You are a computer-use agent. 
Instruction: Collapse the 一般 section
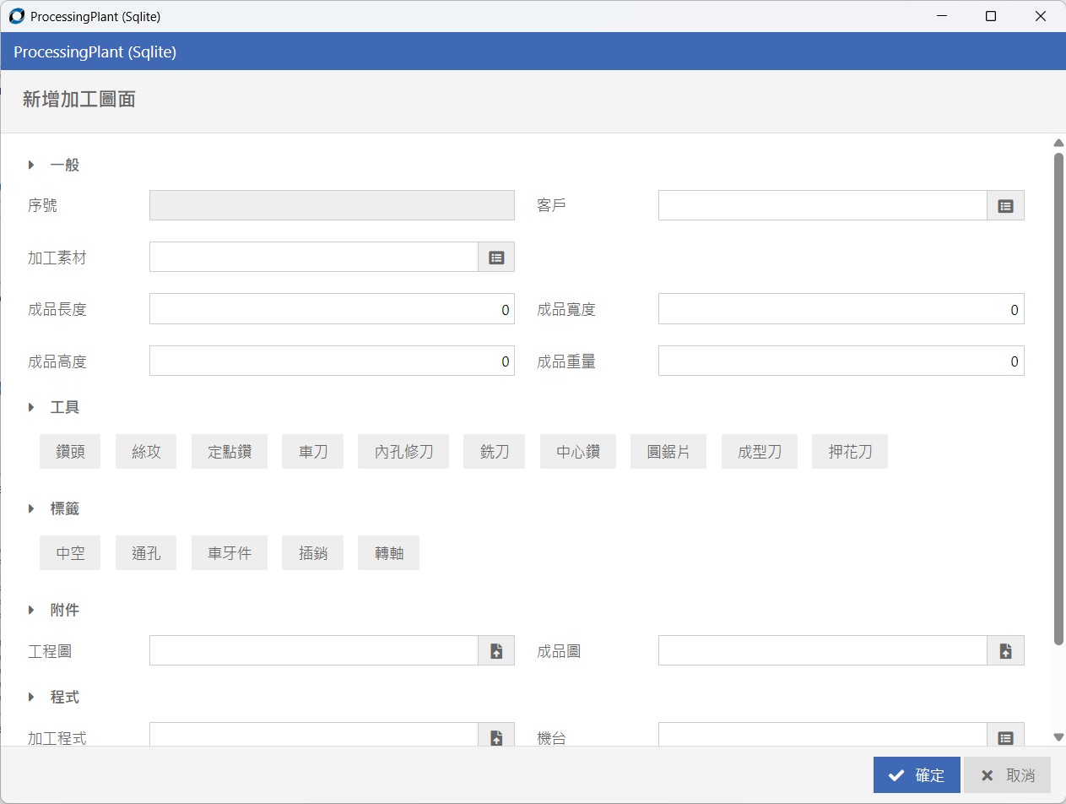31,165
